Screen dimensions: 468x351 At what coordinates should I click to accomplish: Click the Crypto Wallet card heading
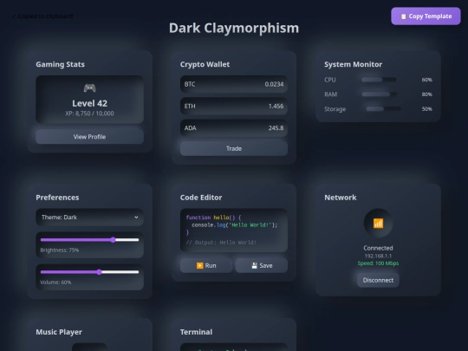coord(205,64)
